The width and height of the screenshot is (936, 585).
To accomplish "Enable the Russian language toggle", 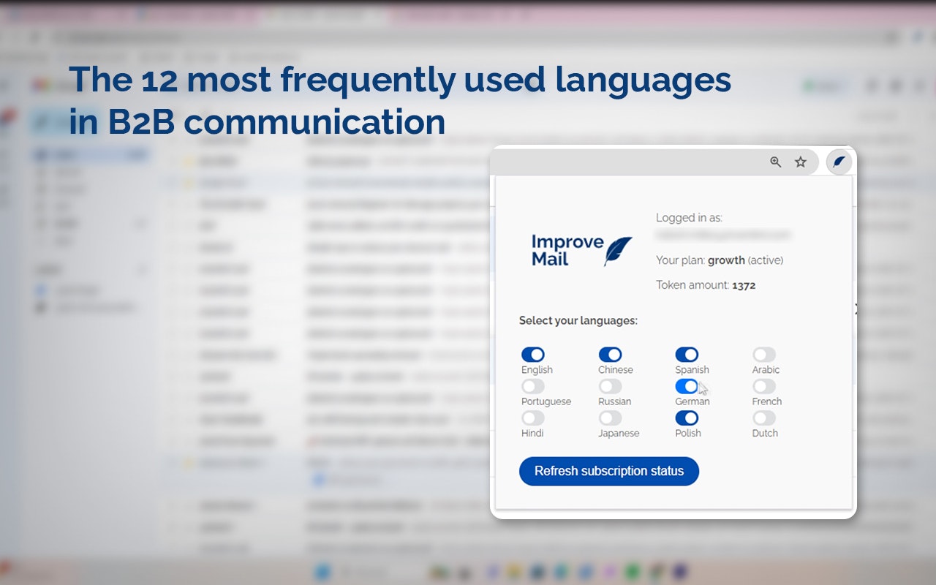I will [x=610, y=386].
